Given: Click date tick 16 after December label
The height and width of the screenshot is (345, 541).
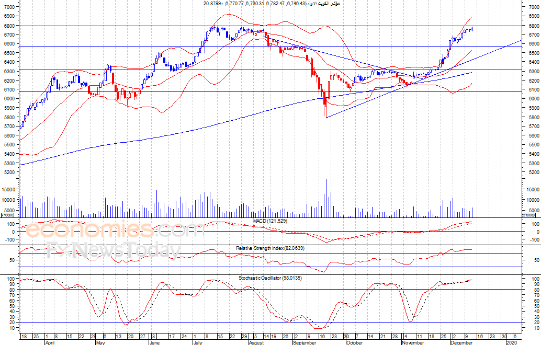Looking at the screenshot, I should 480,337.
